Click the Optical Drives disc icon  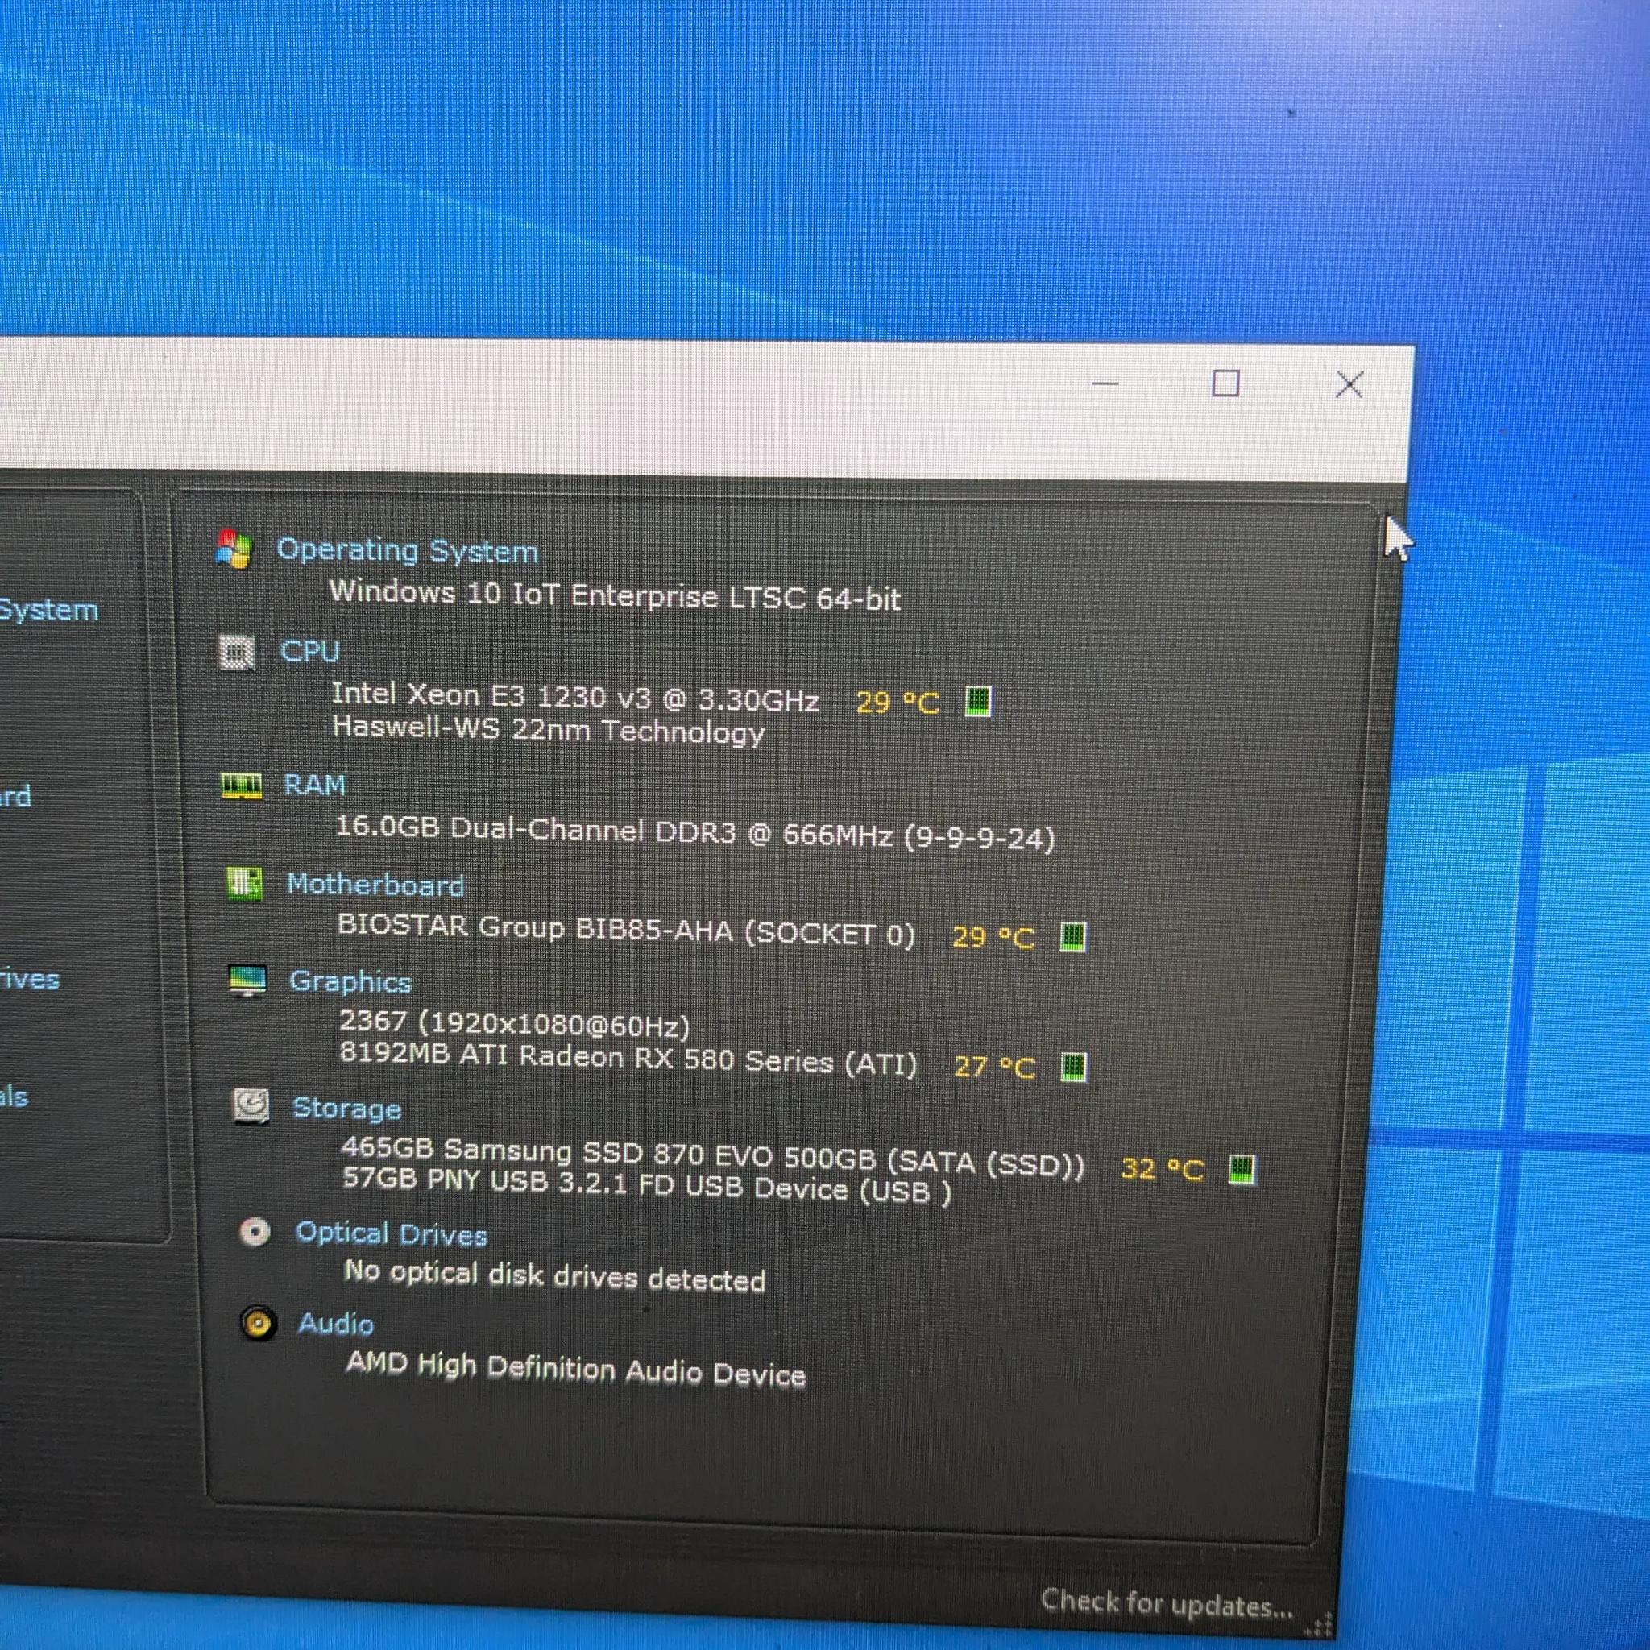pyautogui.click(x=255, y=1232)
